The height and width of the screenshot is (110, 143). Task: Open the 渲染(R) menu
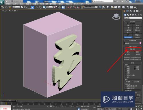61,4
